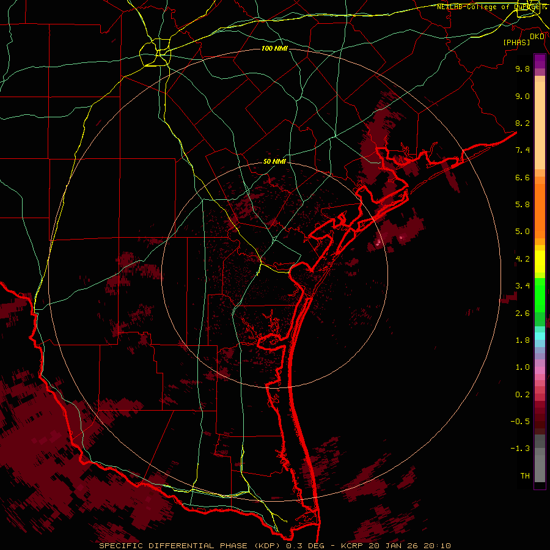
Task: Click the "KCRP" station ID in the caption
Action: click(353, 546)
